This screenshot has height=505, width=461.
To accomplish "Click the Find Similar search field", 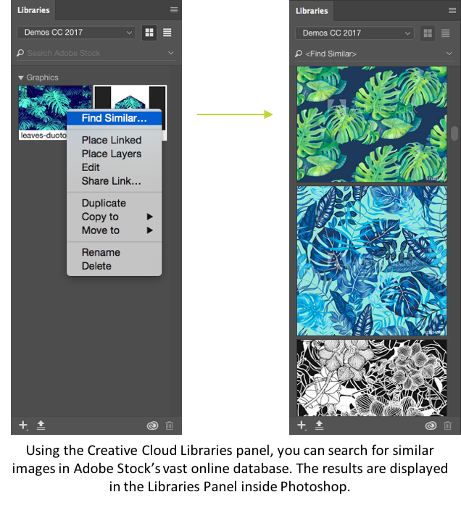I will click(374, 54).
